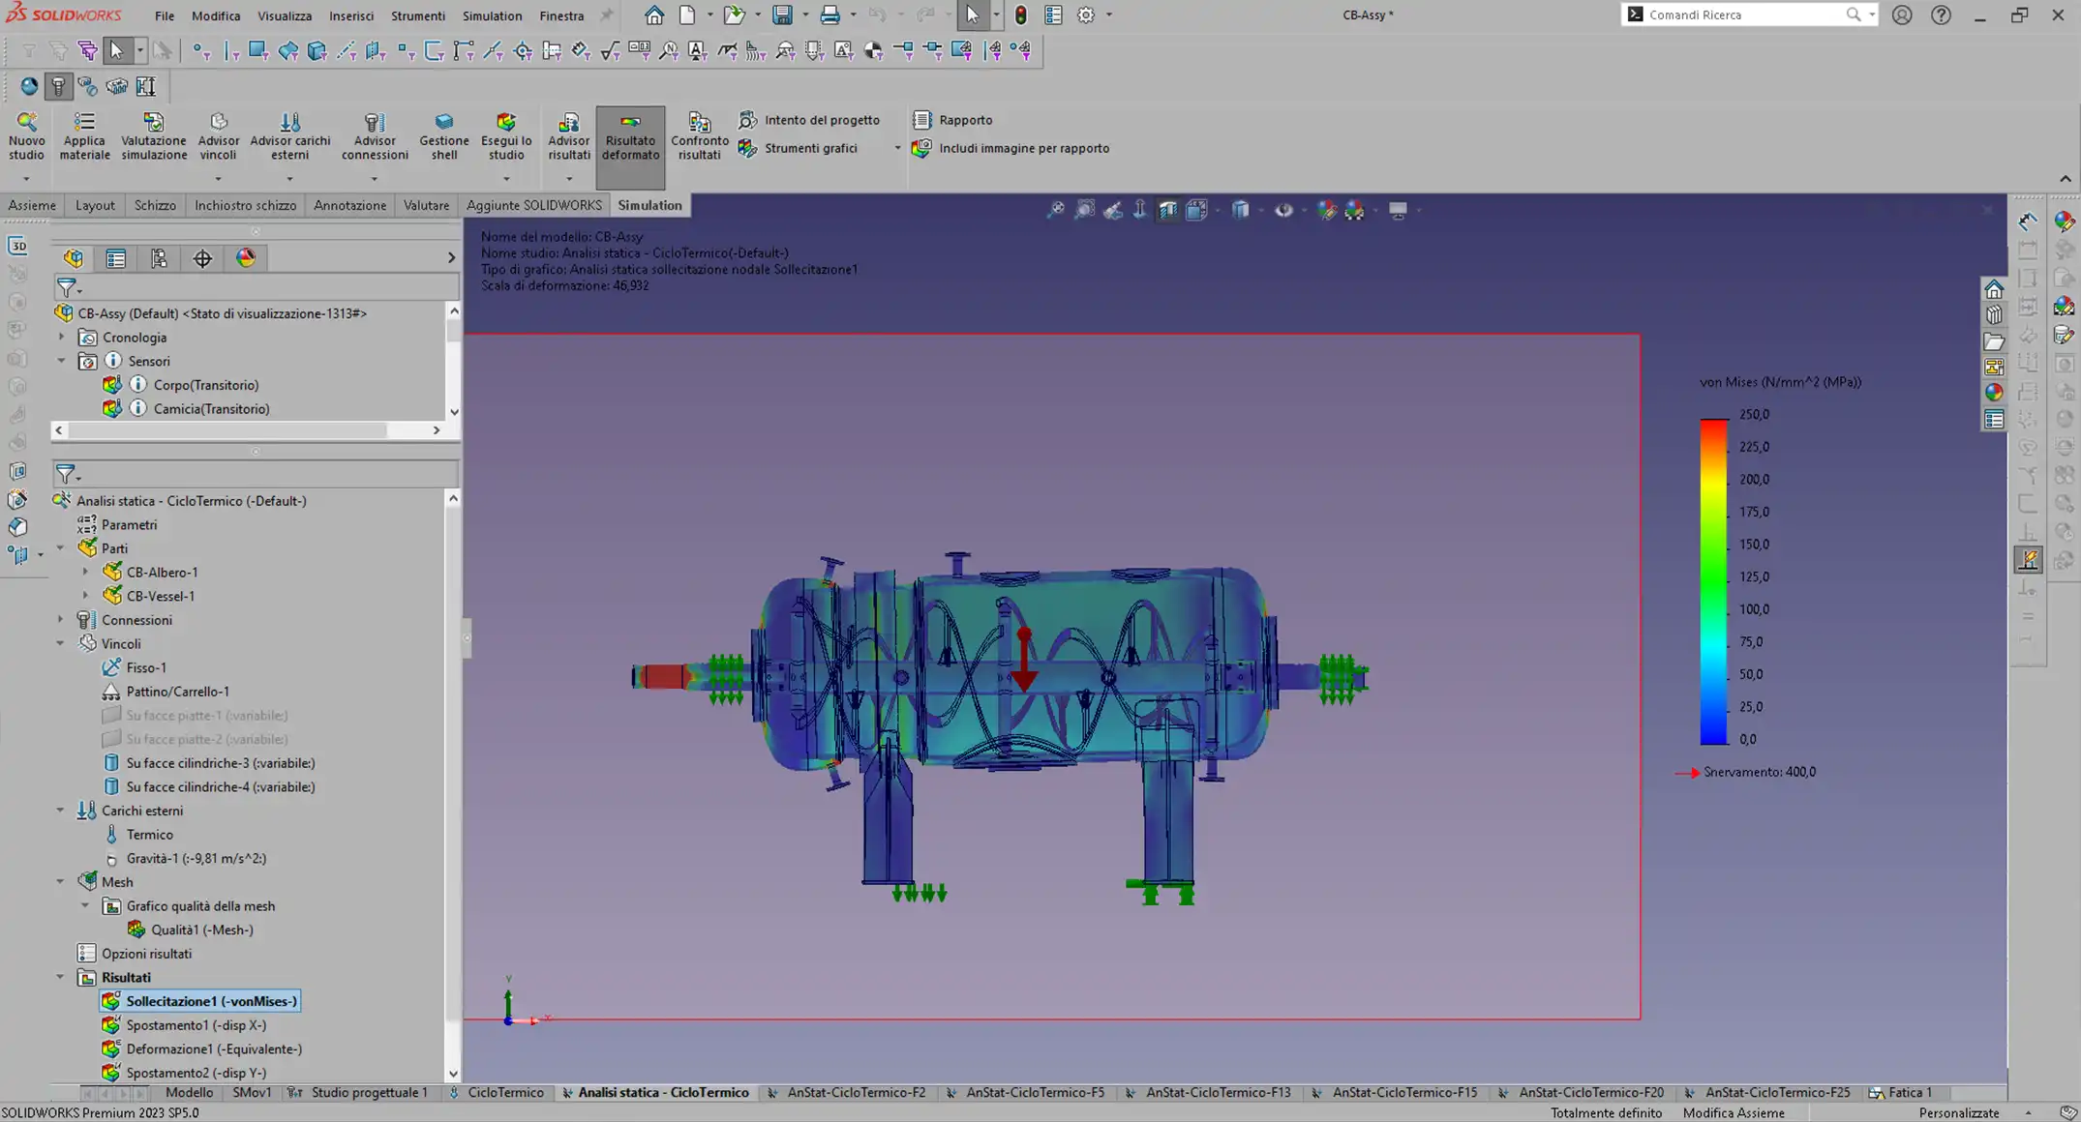Switch to Aggiunte SOLIDWORKS tab
2081x1122 pixels.
pyautogui.click(x=534, y=205)
